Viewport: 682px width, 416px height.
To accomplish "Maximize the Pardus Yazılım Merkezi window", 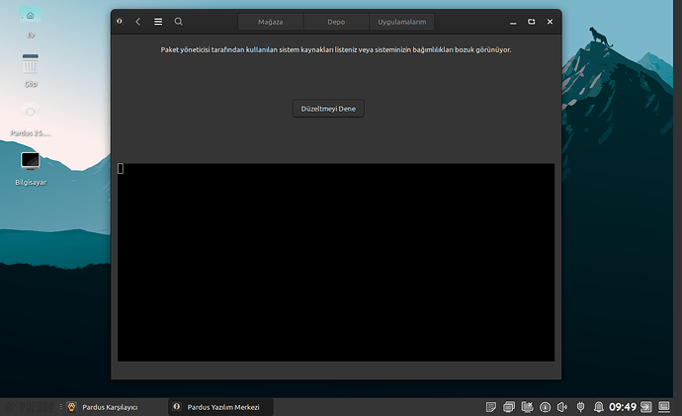I will [x=532, y=21].
